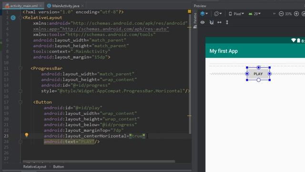Close the MainActivity.java tab
Image resolution: width=305 pixels, height=172 pixels.
(x=82, y=6)
